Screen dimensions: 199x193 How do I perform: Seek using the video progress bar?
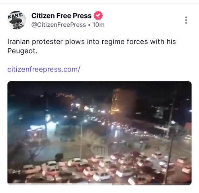coord(99,184)
